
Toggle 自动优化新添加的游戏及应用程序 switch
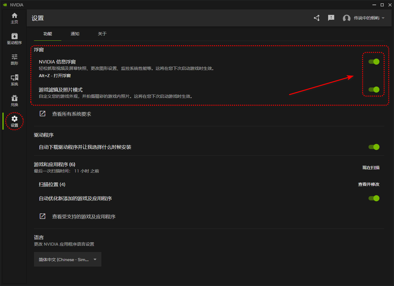(x=374, y=198)
